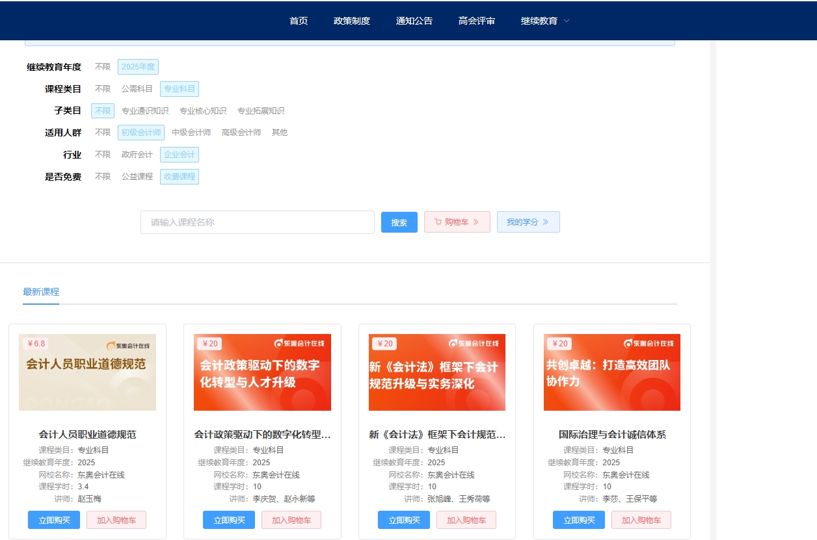Viewport: 817px width, 540px height.
Task: Choose 不限 under 子类目
Action: (101, 110)
